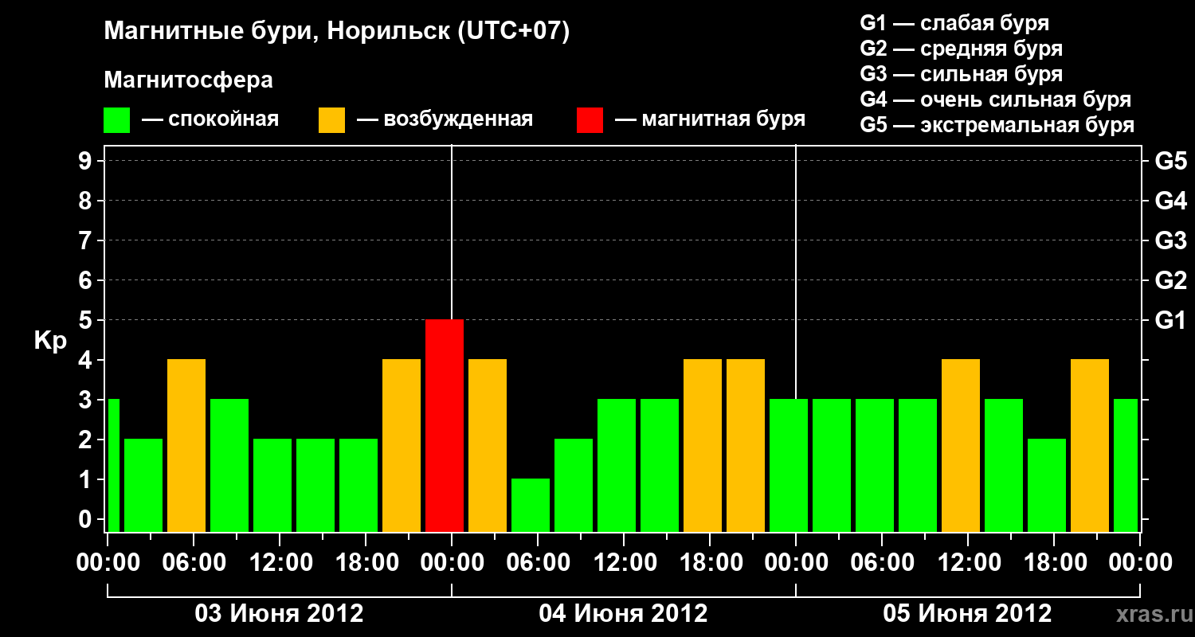
Task: Click the yellow bar just right of the red bar
Action: (x=488, y=445)
